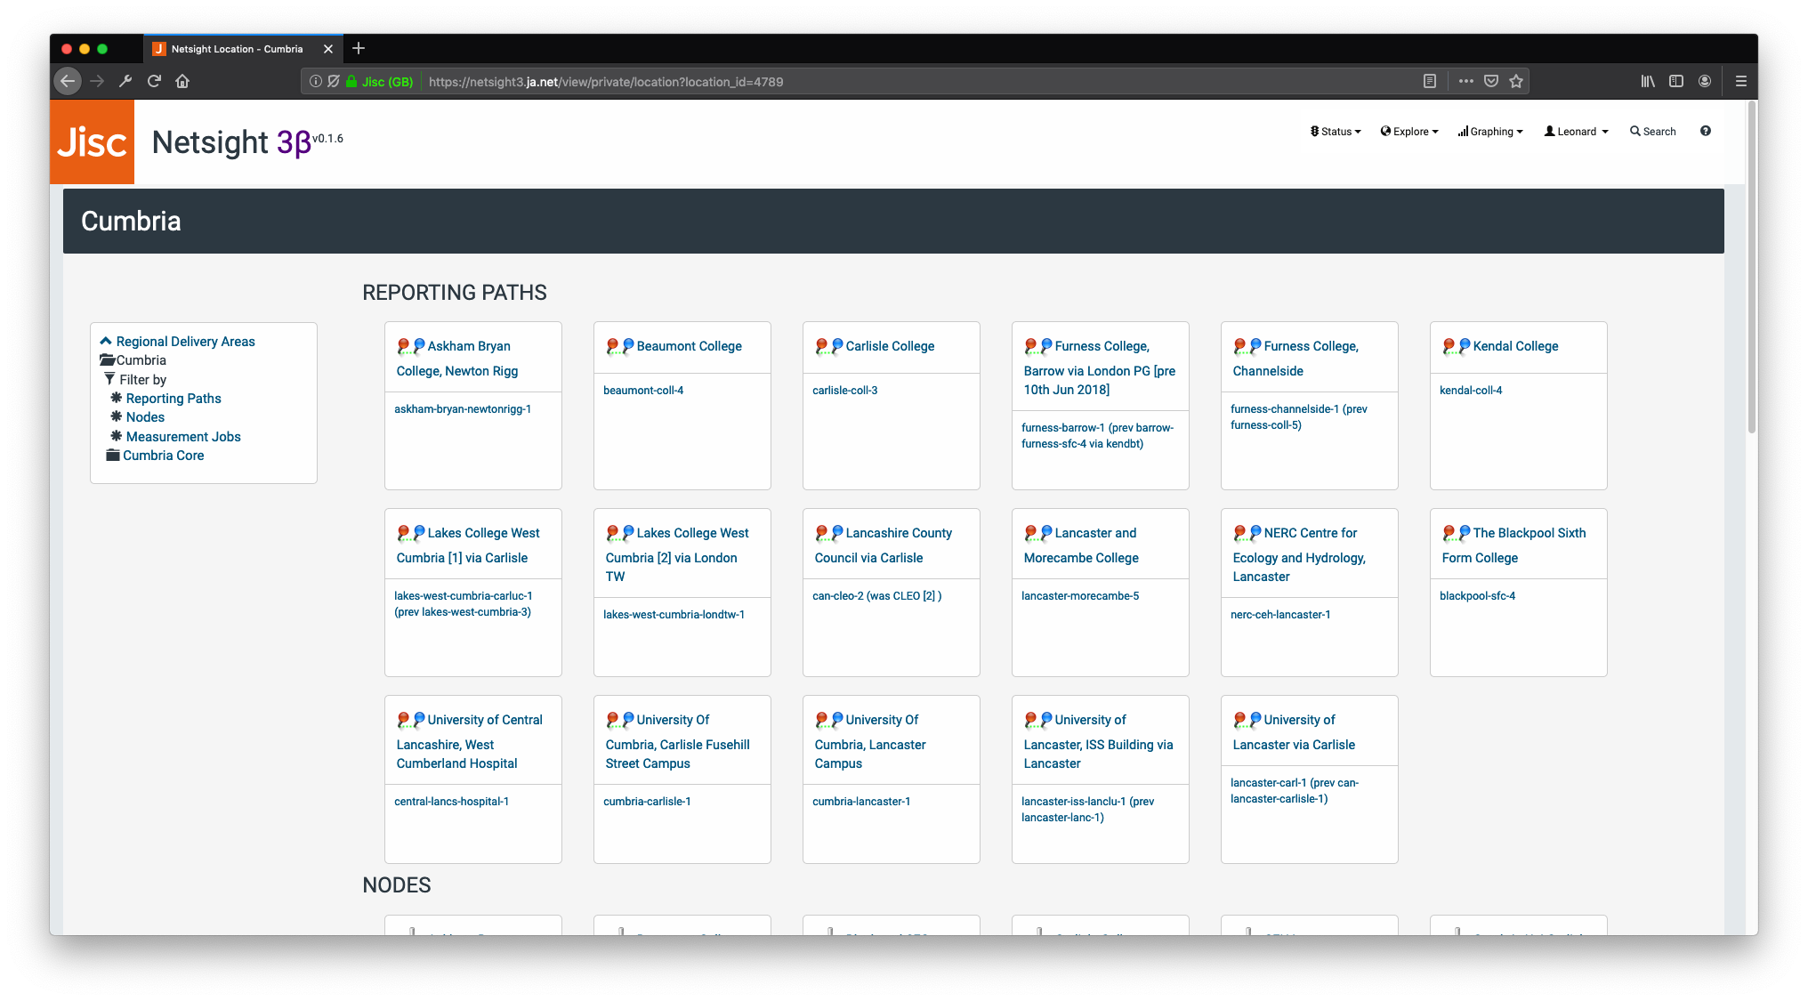
Task: Open the Carlisle College reporting path
Action: pyautogui.click(x=890, y=346)
